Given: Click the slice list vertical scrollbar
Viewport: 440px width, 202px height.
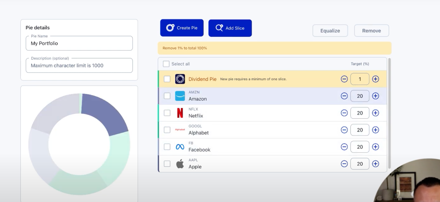Looking at the screenshot, I should coord(389,113).
